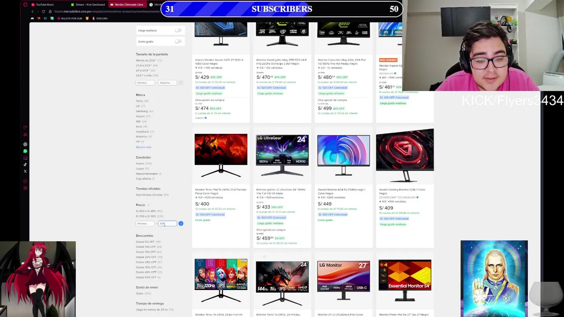Open the LG Monitor 27 curved thumbnail
The height and width of the screenshot is (317, 564).
(343, 280)
